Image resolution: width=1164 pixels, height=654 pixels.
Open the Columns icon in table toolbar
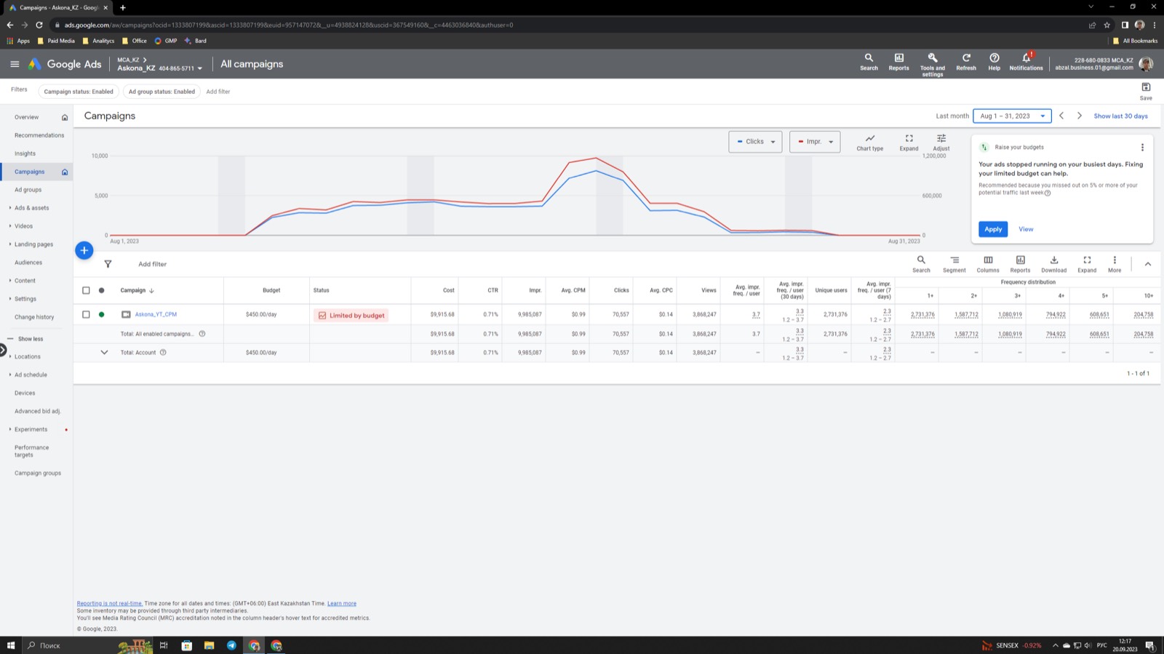coord(988,260)
